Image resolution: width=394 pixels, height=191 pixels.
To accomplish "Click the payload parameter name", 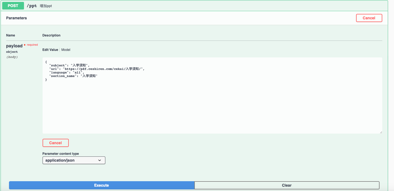I will (x=14, y=46).
